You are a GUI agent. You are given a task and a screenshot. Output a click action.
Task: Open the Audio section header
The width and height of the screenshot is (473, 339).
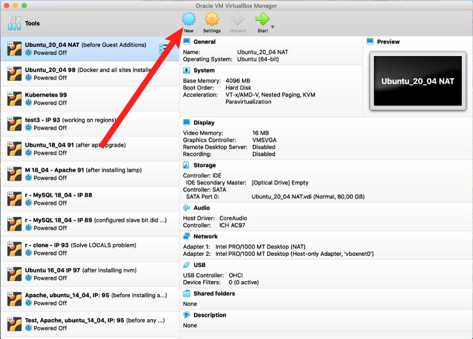(201, 208)
